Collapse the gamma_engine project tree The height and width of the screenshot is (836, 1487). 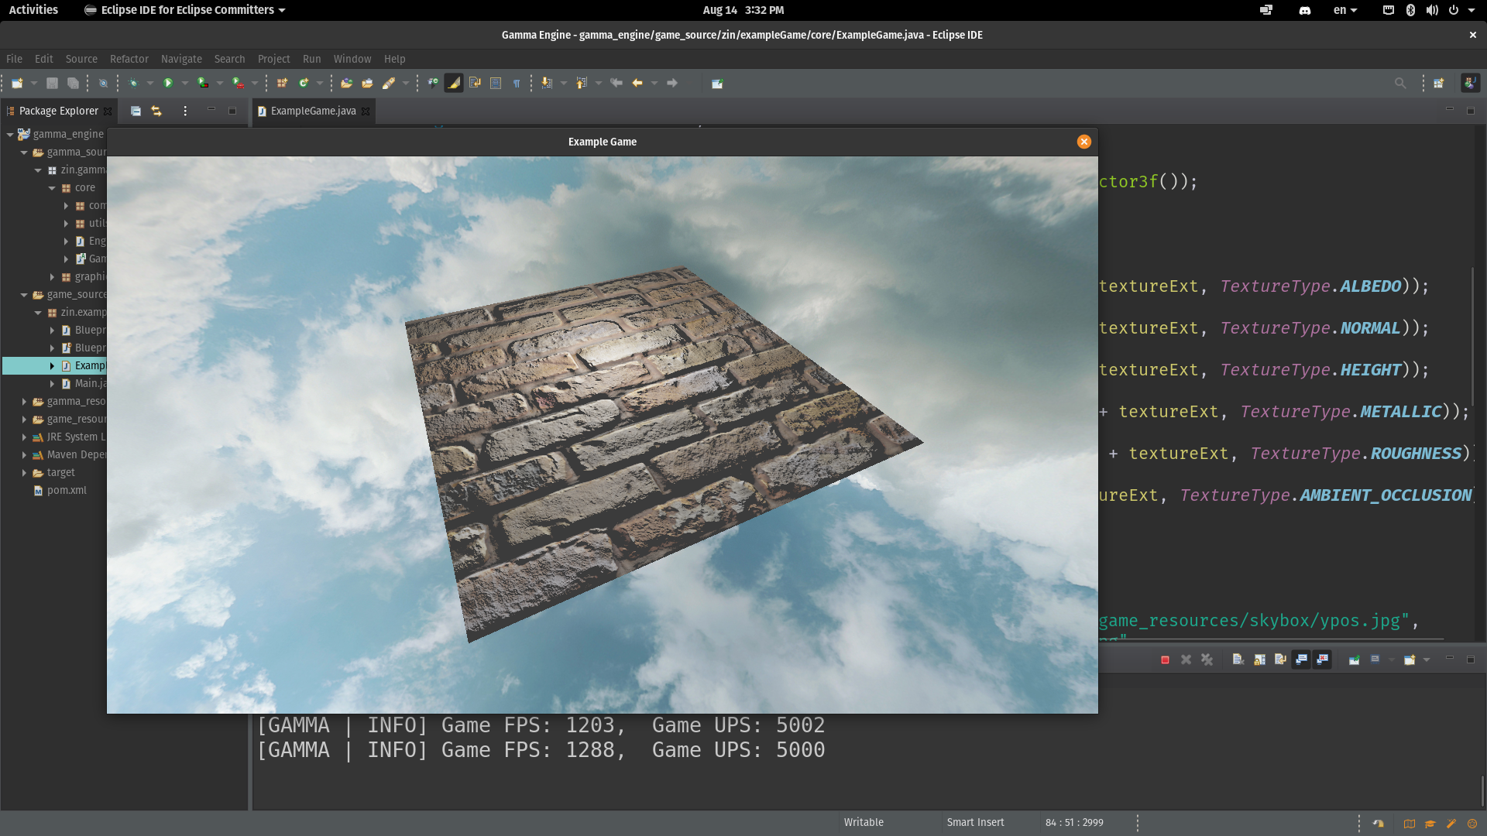(x=10, y=133)
